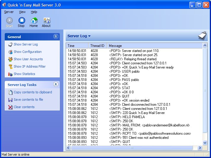The height and width of the screenshot is (158, 211).
Task: Click 'Mail Server is online' status bar text
Action: [15, 154]
